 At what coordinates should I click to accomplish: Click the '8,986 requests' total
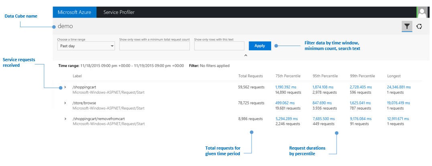250,119
